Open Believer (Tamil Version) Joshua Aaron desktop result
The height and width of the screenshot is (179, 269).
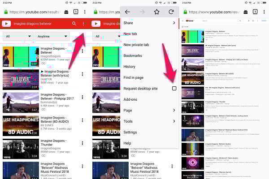[226, 116]
